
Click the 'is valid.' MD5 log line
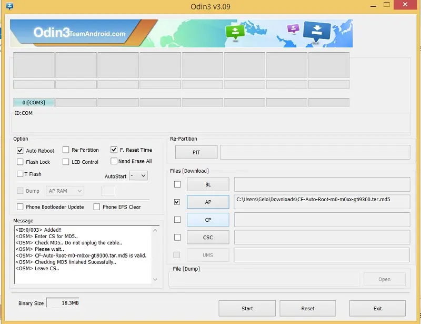point(81,256)
